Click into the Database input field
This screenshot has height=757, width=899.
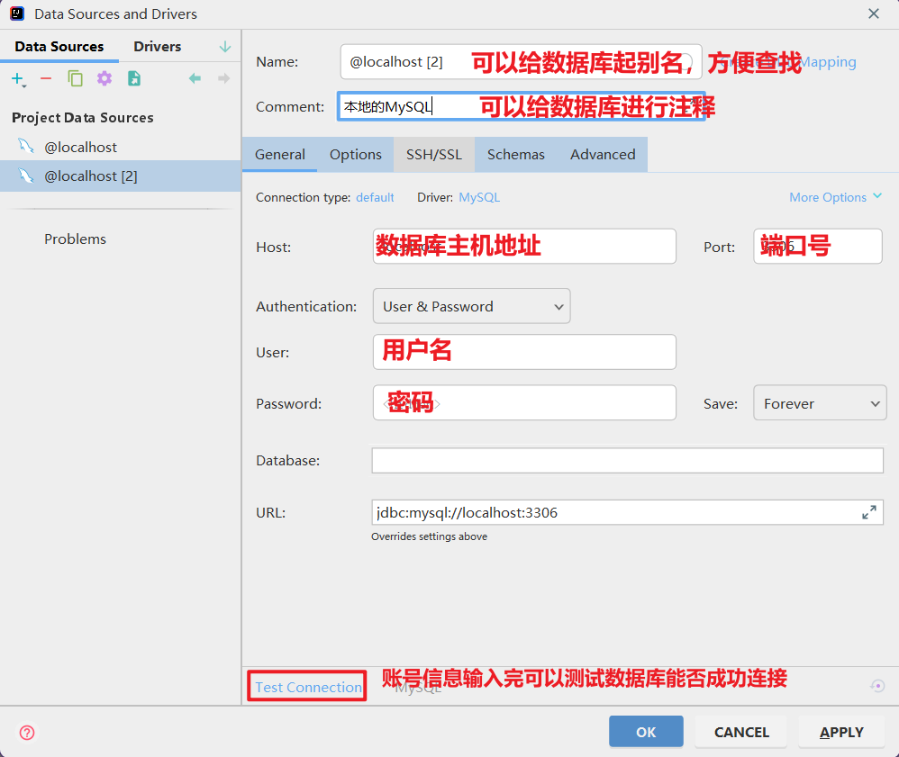tap(627, 460)
